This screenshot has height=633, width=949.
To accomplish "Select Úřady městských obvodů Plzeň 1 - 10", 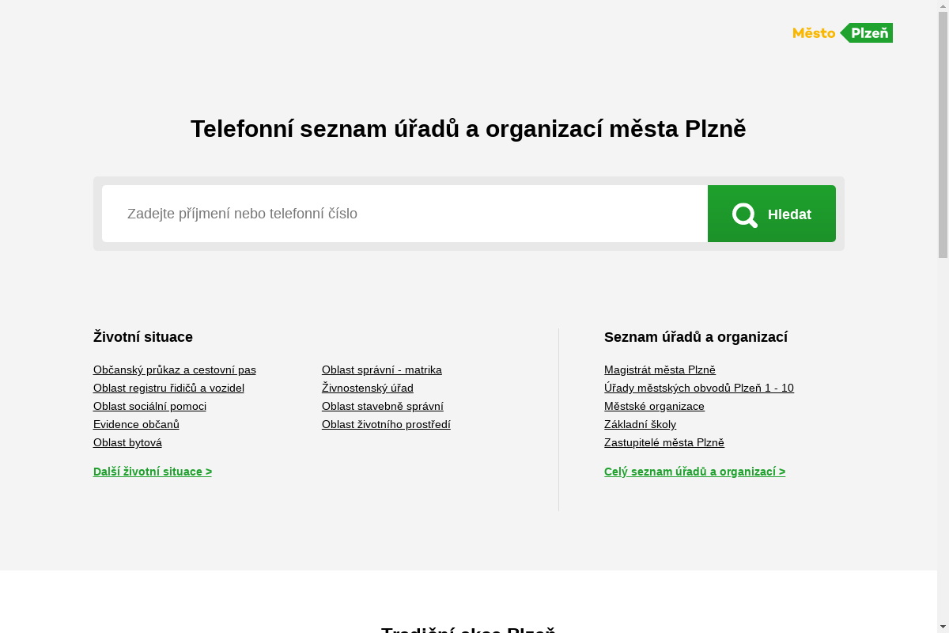I will 699,388.
